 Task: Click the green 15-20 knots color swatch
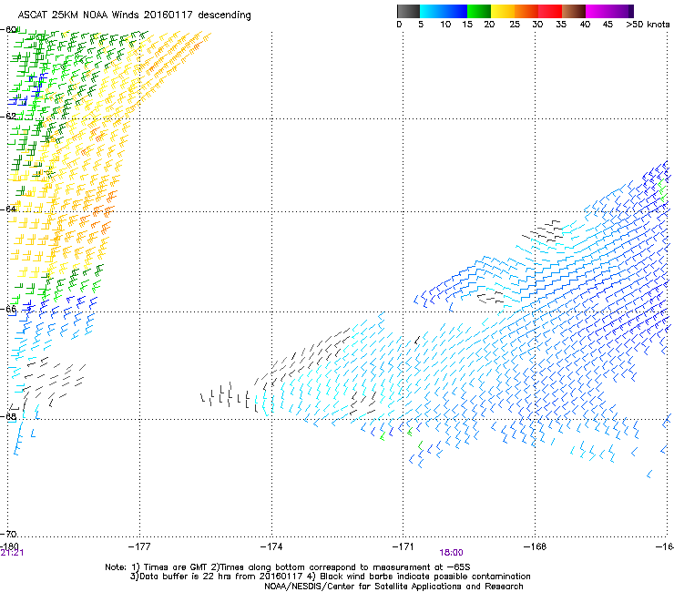point(479,11)
